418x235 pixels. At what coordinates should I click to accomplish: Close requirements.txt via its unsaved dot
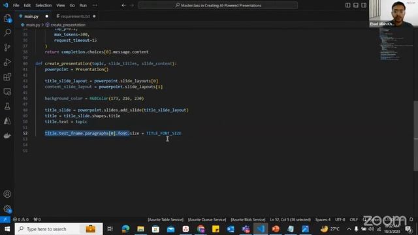[94, 16]
